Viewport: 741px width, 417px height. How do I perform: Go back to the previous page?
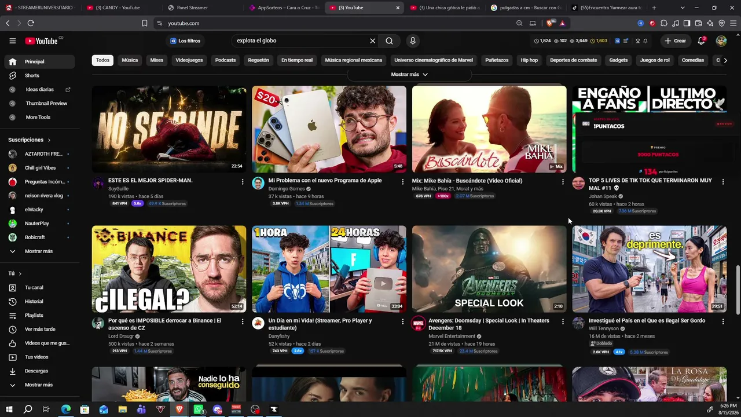8,23
